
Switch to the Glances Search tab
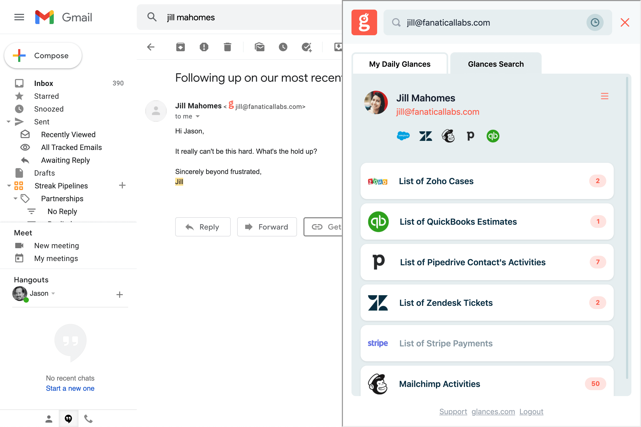495,64
